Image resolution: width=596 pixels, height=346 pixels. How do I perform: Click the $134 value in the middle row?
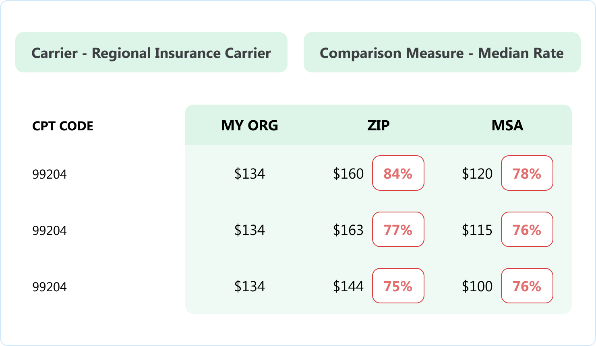pyautogui.click(x=250, y=230)
